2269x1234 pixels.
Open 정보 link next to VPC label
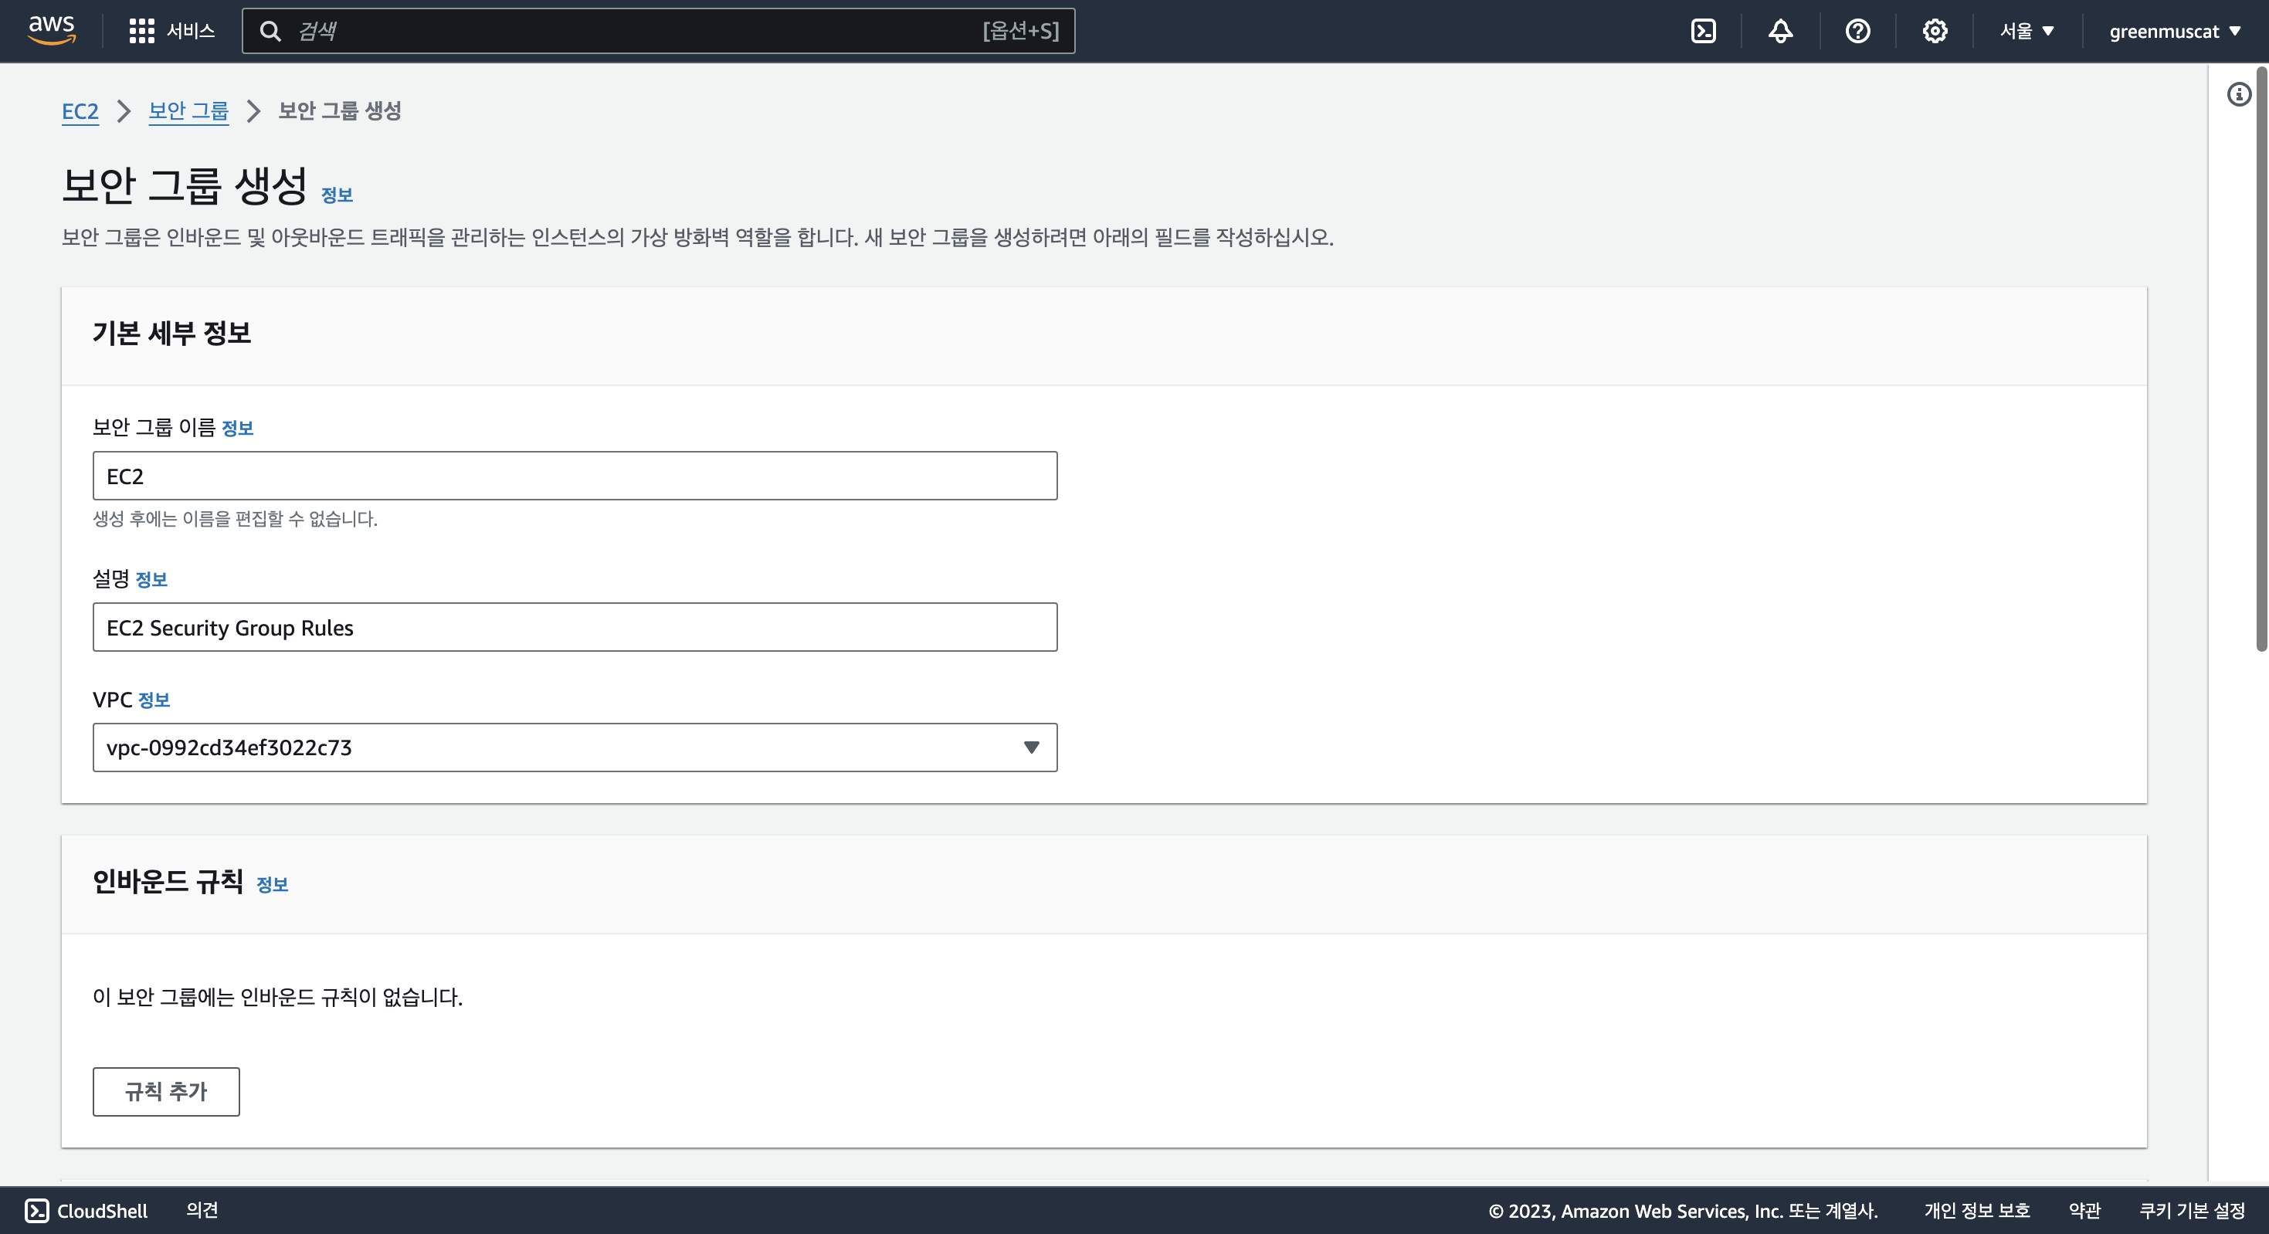tap(153, 700)
